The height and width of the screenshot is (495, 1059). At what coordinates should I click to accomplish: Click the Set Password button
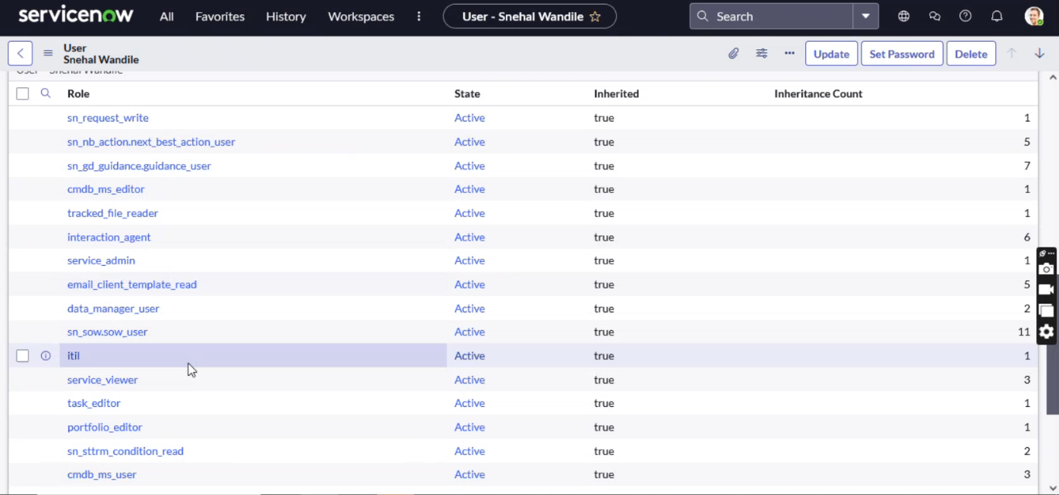(x=902, y=54)
